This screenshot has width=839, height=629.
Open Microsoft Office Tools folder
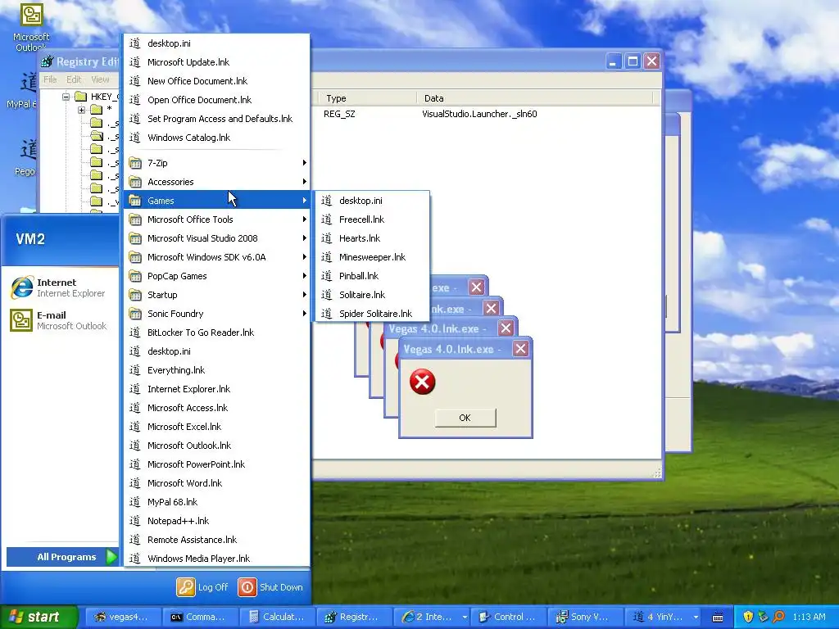point(216,219)
